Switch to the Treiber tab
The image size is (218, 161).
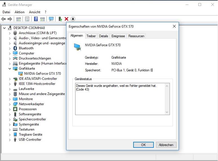[x=91, y=36]
